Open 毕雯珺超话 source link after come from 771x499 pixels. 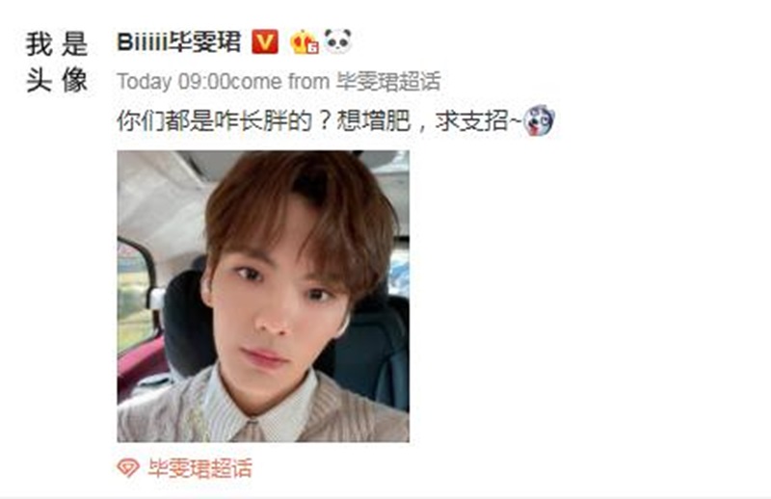click(388, 82)
